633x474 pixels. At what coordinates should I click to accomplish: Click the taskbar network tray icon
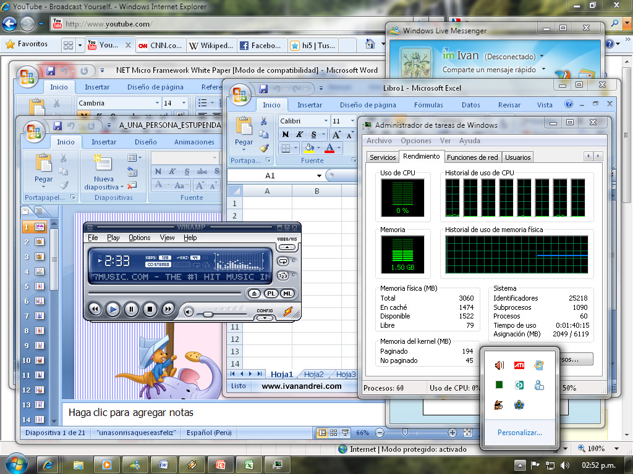tap(550, 465)
